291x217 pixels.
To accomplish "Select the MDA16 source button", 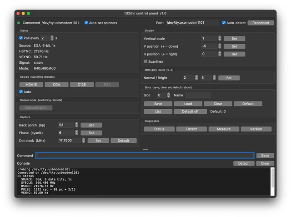I will coord(31,85).
